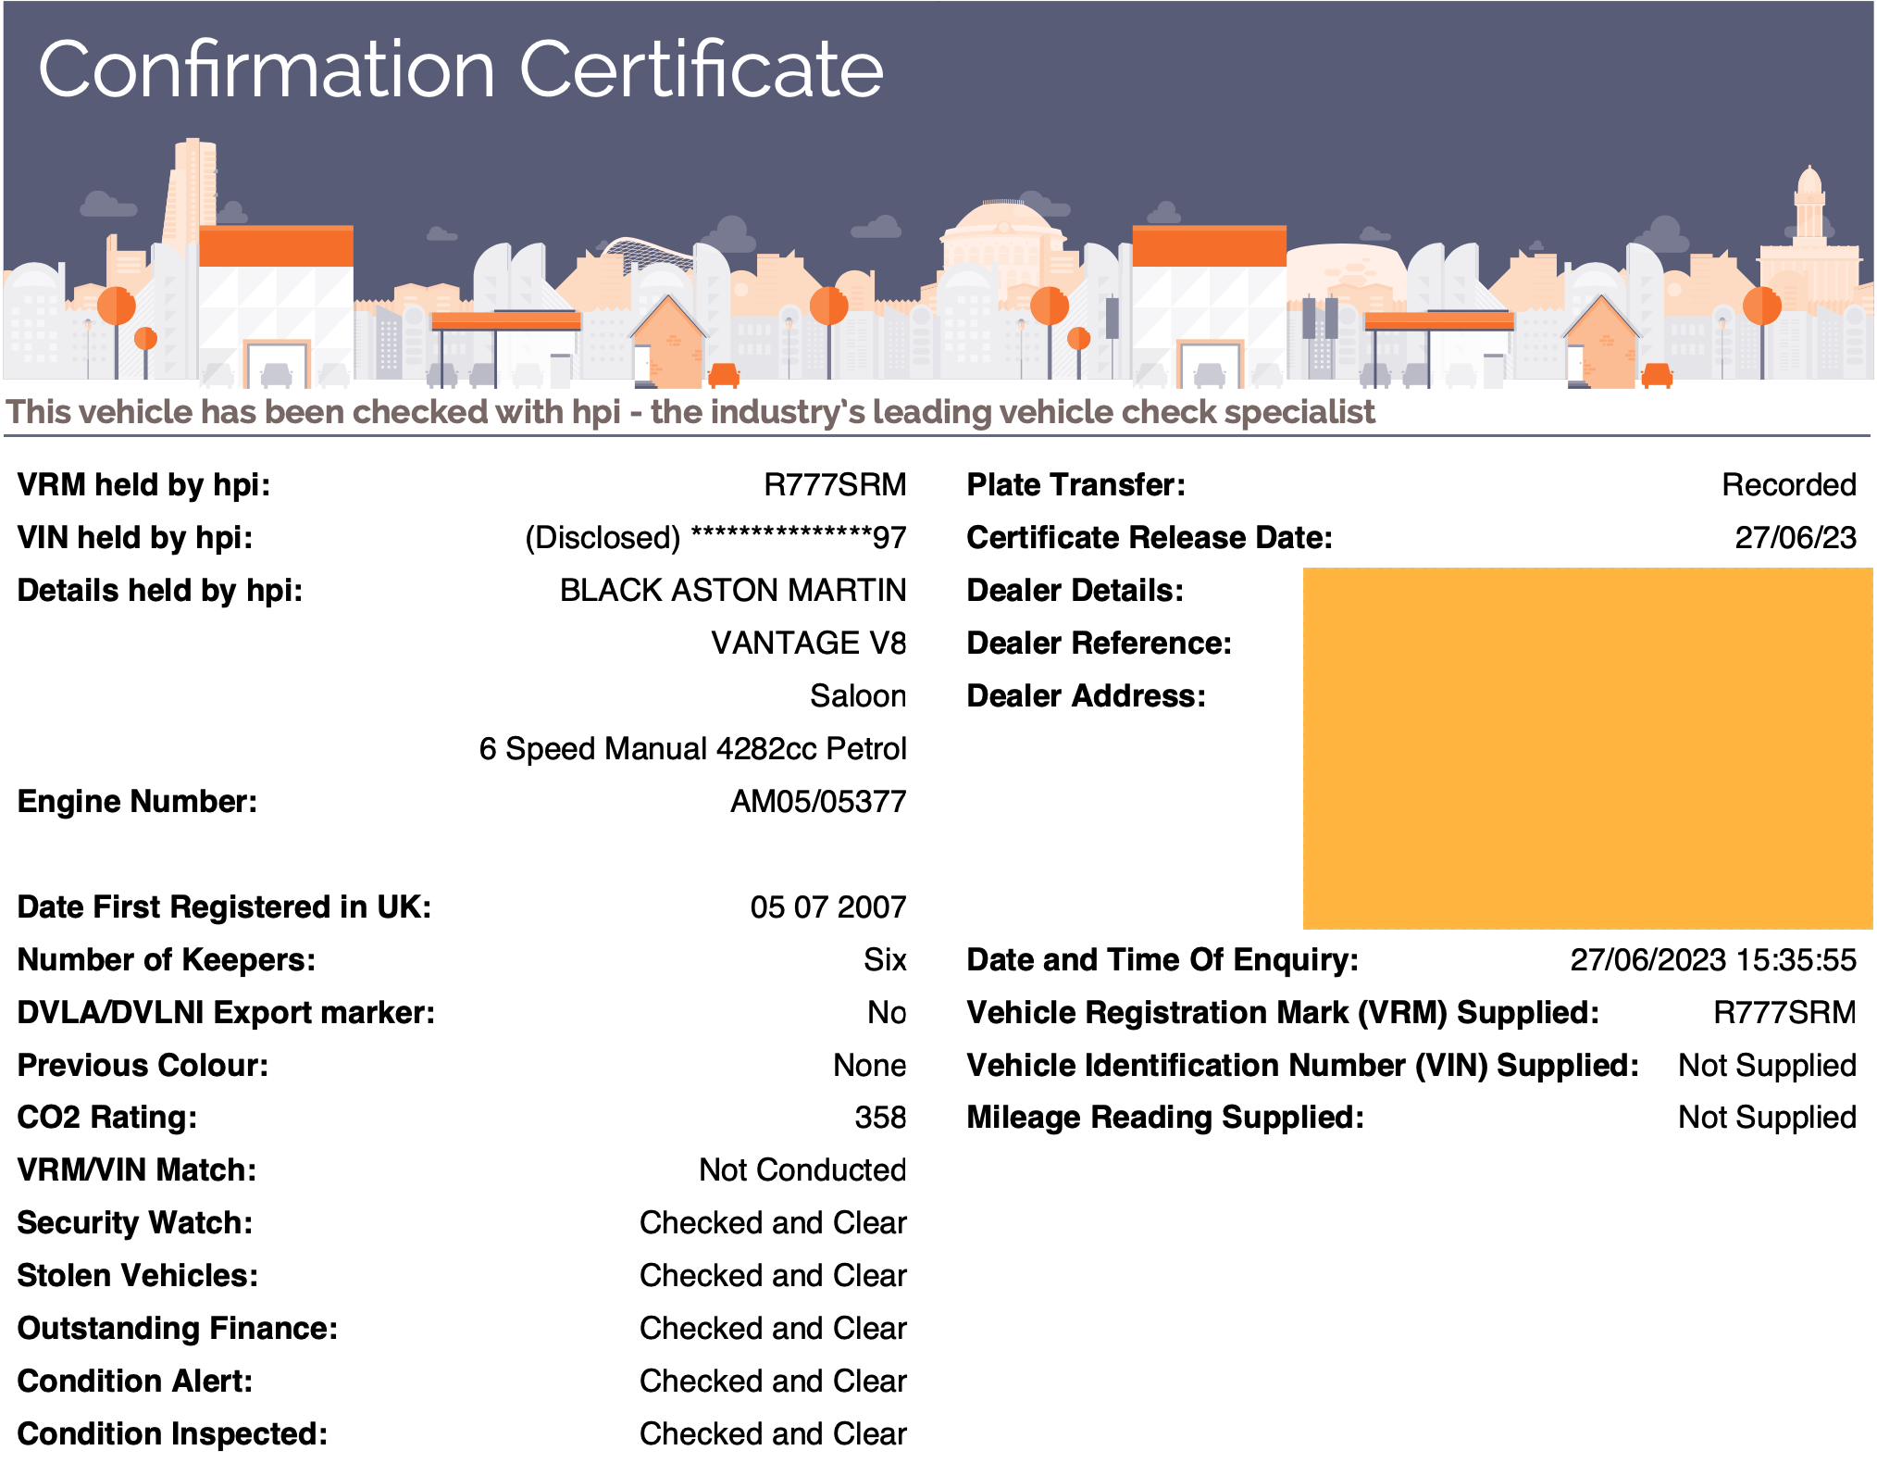The height and width of the screenshot is (1463, 1877).
Task: Select 'R777SRM' beside VRM Supplied
Action: [x=1784, y=1013]
